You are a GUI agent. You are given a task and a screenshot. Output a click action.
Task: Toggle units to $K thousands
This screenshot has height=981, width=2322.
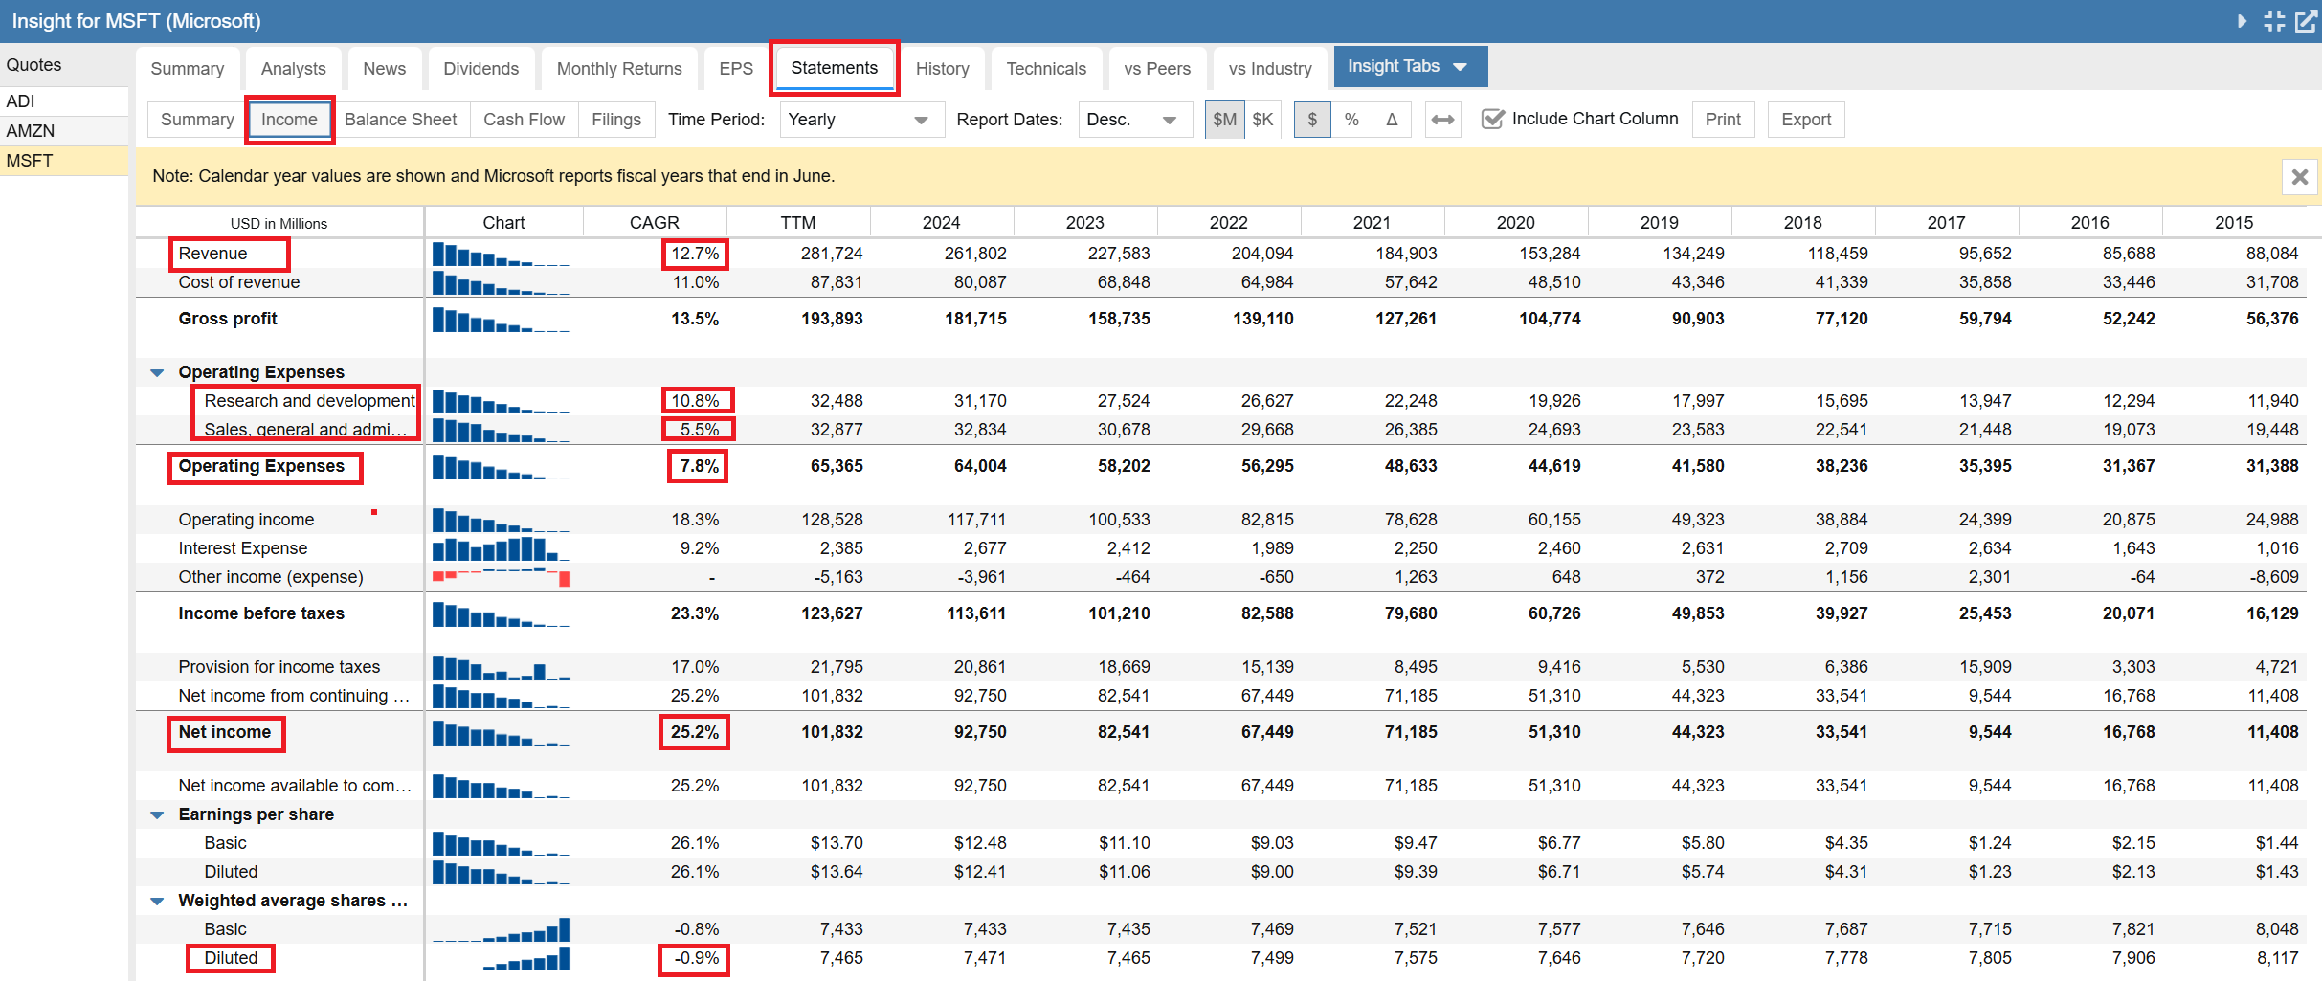coord(1262,120)
